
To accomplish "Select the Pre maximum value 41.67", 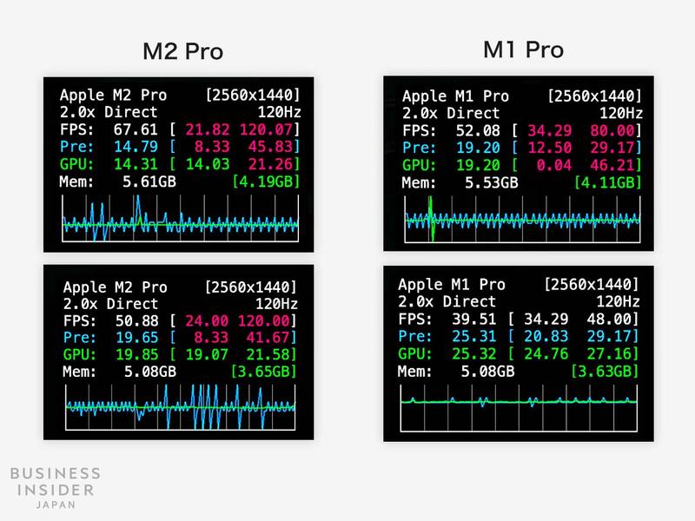I will pyautogui.click(x=268, y=338).
